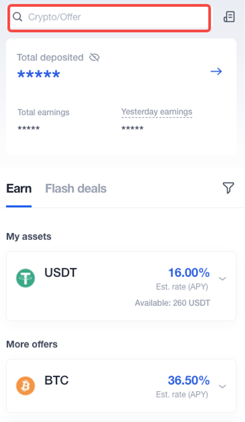Click the BTC Bitcoin coin icon
The image size is (245, 422).
[25, 386]
